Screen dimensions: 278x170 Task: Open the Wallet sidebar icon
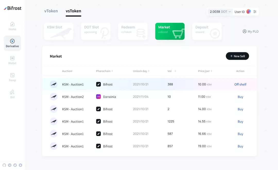pos(12,58)
